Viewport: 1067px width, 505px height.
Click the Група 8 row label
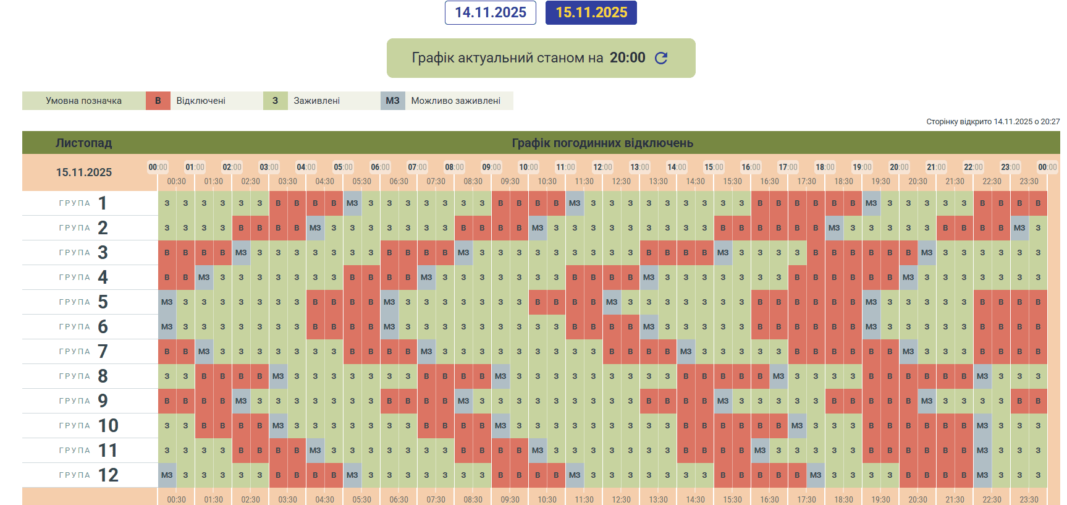point(84,376)
